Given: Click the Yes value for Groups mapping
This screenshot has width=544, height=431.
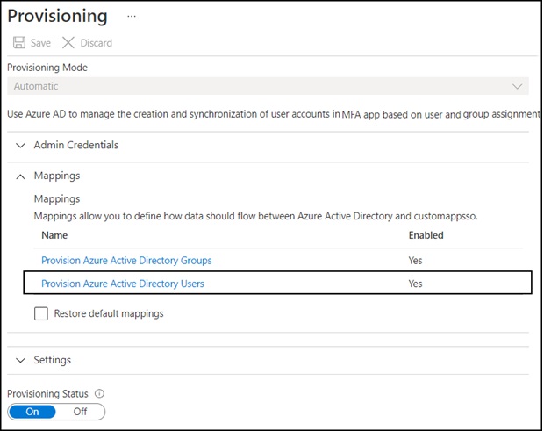Looking at the screenshot, I should coord(415,260).
